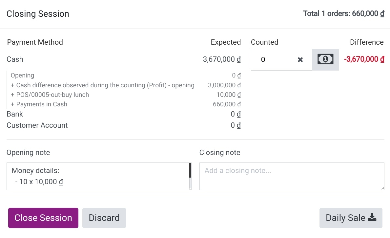
Task: Clear the counted cash amount with X
Action: point(300,60)
